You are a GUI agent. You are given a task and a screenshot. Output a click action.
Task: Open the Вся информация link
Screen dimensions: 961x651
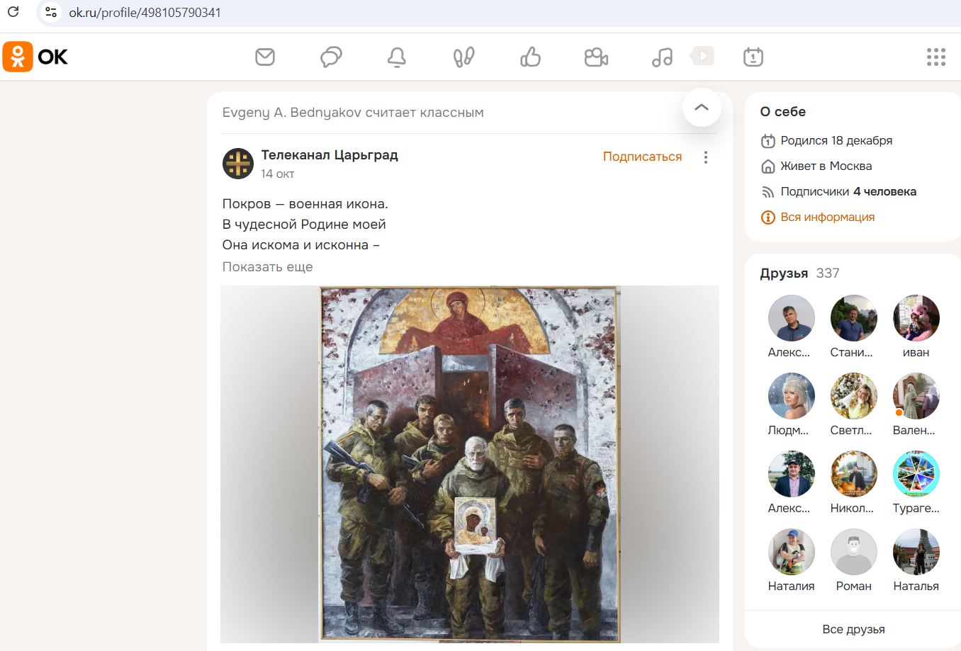coord(827,217)
